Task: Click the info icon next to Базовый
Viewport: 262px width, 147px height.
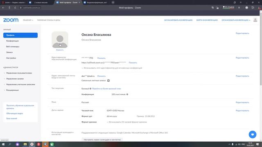Action: click(90, 89)
